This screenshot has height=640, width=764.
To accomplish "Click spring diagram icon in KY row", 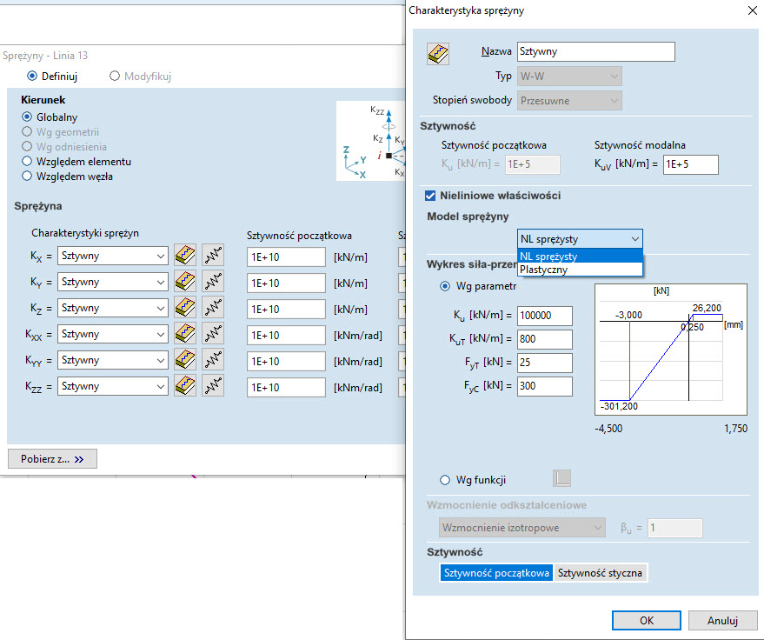I will pyautogui.click(x=213, y=282).
